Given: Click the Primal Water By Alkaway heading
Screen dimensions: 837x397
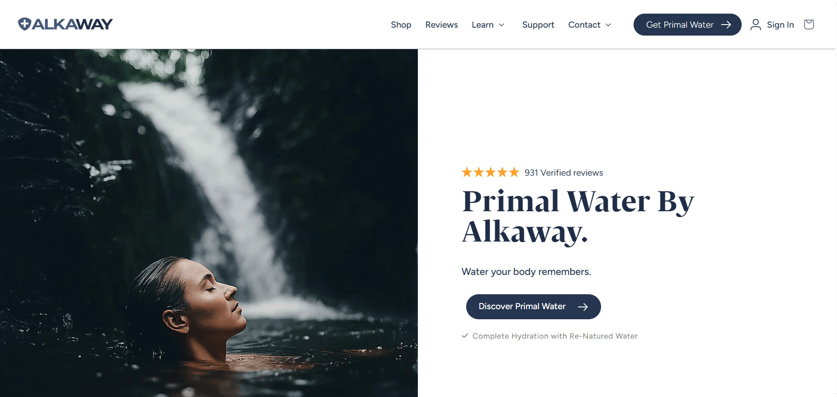Looking at the screenshot, I should coord(578,217).
